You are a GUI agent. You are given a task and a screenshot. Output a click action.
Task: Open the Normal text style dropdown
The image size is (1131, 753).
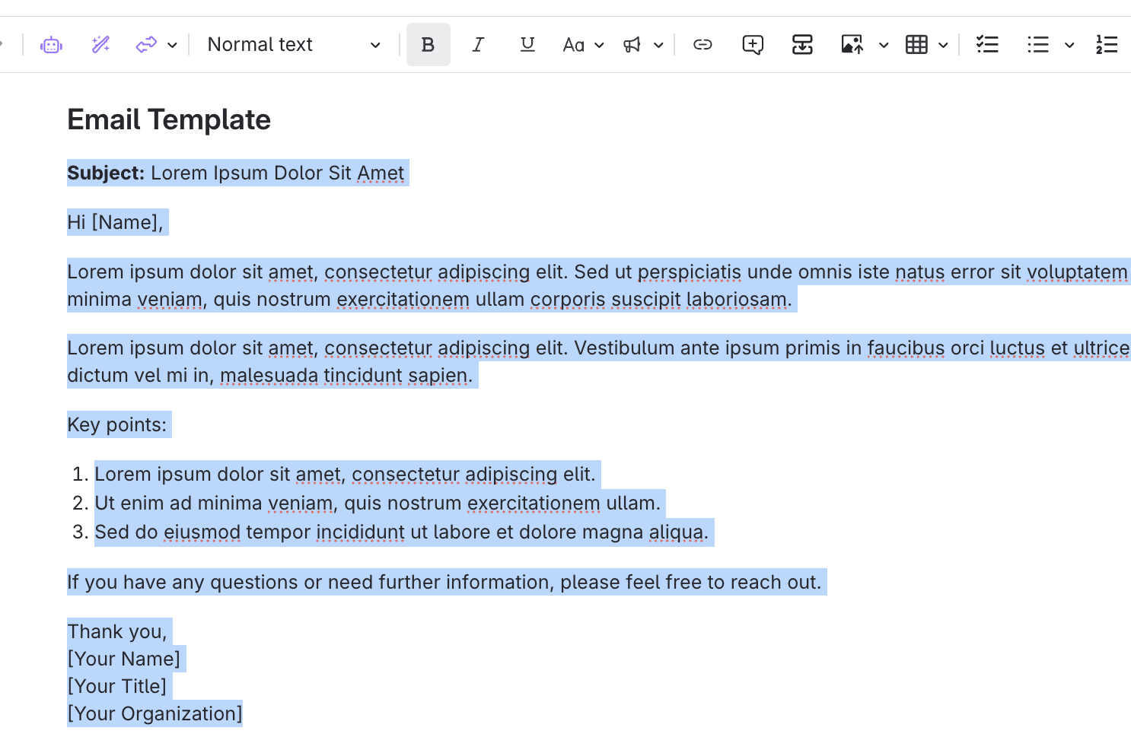[x=294, y=45]
